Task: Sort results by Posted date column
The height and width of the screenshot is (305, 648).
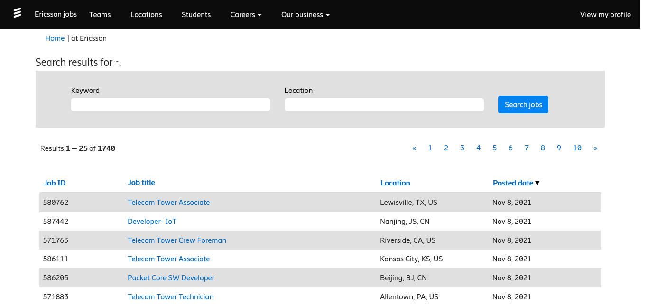Action: click(513, 183)
